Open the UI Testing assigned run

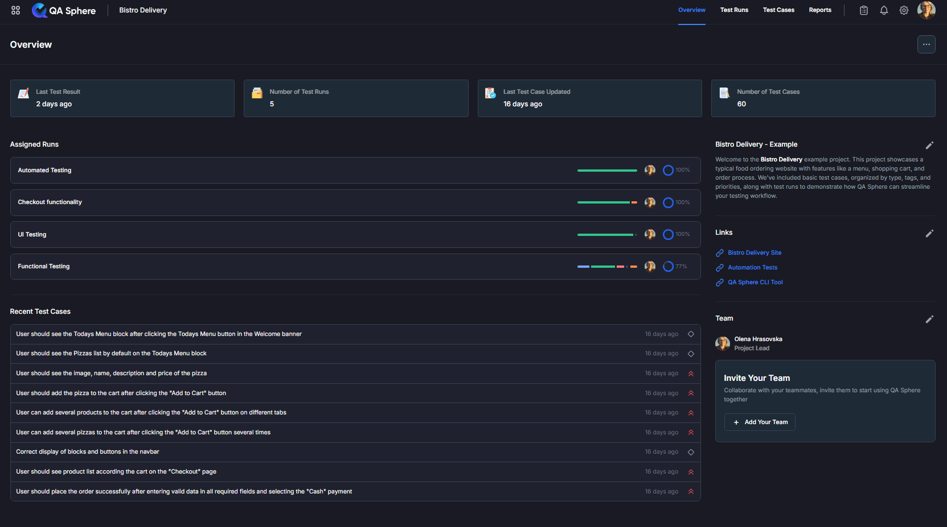[x=355, y=234]
